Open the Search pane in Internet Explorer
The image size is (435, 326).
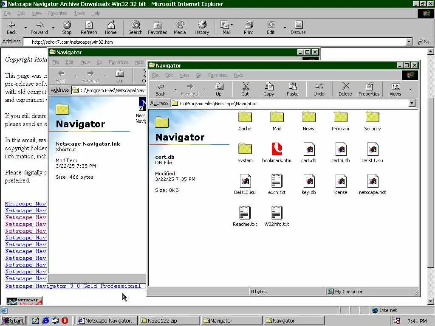pos(136,28)
